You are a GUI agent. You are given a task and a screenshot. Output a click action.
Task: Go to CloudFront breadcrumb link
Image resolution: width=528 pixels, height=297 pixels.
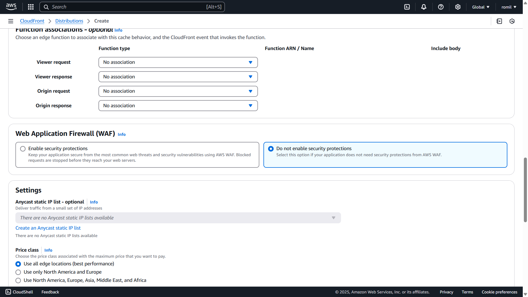click(x=32, y=21)
